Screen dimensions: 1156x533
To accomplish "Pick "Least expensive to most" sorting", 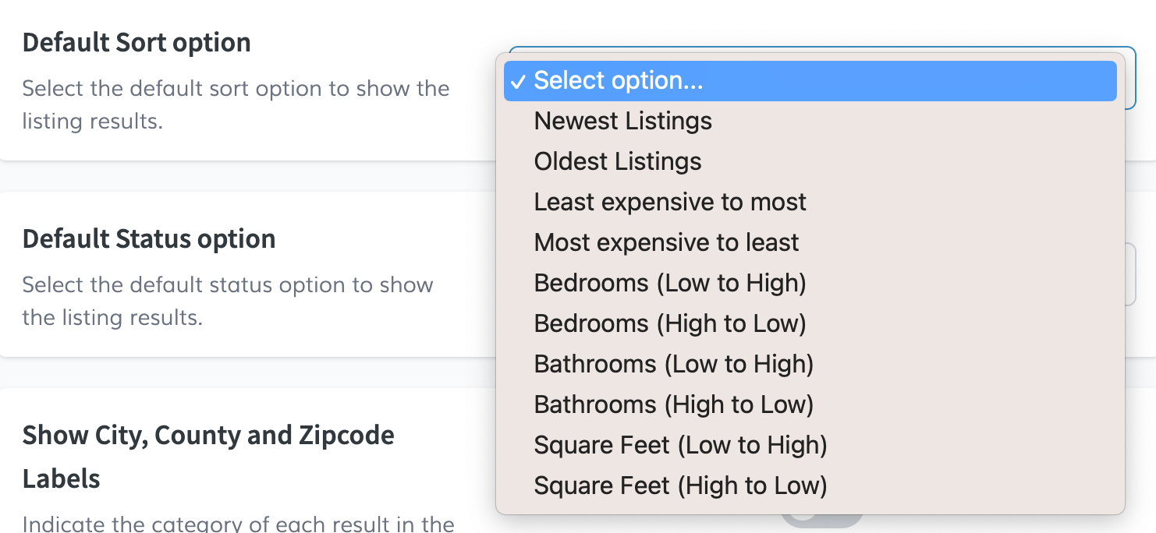I will 669,203.
